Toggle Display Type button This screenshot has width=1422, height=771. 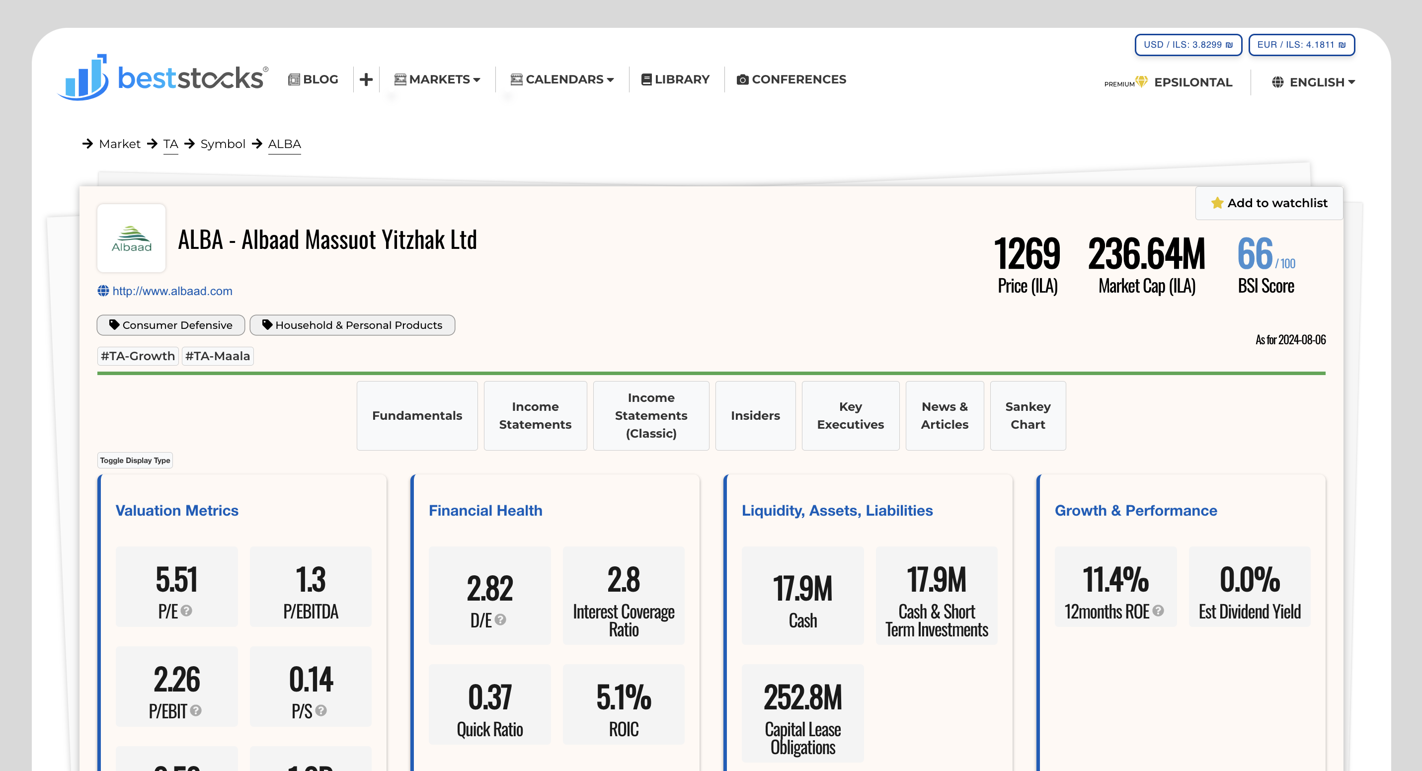(135, 461)
